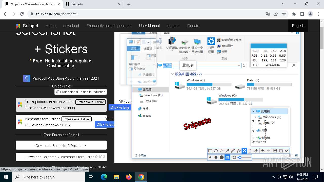
Task: Open address path dropdown in demo Explorer
Action: 239,65
